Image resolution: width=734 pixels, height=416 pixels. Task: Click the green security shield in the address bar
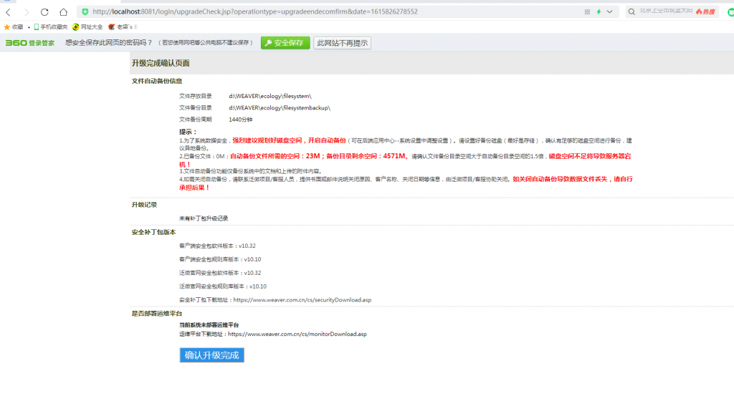pyautogui.click(x=86, y=11)
